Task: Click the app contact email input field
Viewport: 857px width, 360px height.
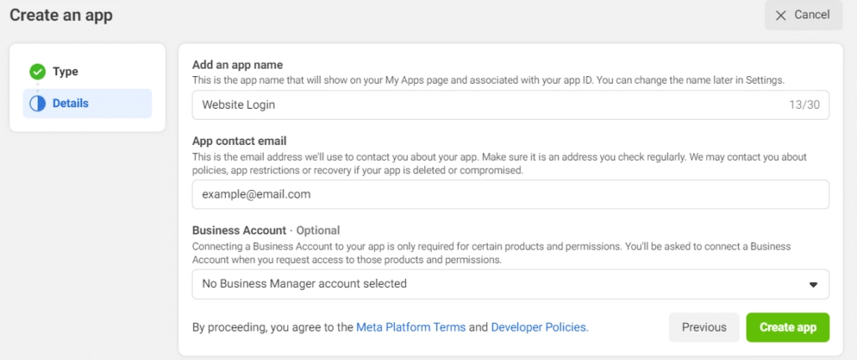Action: click(x=511, y=194)
